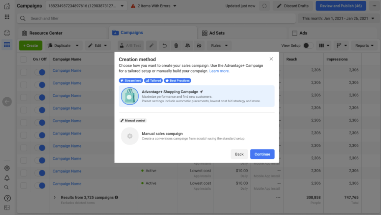Click the undo arrow icon
Viewport: 381px width, 215px height.
(x=164, y=45)
